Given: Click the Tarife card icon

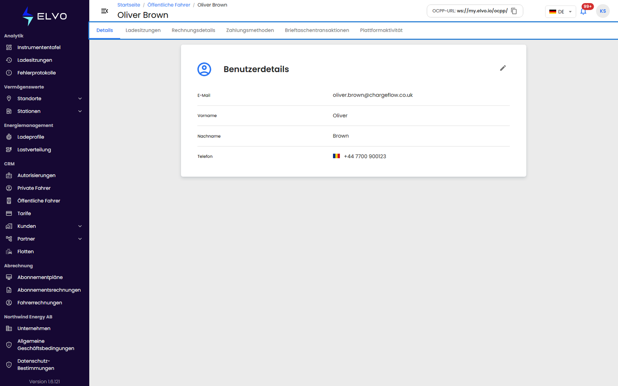Looking at the screenshot, I should (x=9, y=213).
